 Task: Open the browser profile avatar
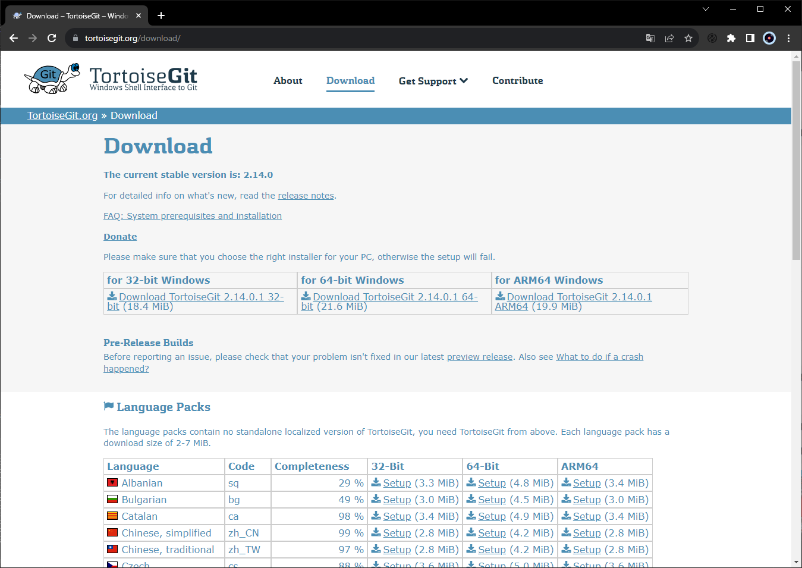coord(769,37)
